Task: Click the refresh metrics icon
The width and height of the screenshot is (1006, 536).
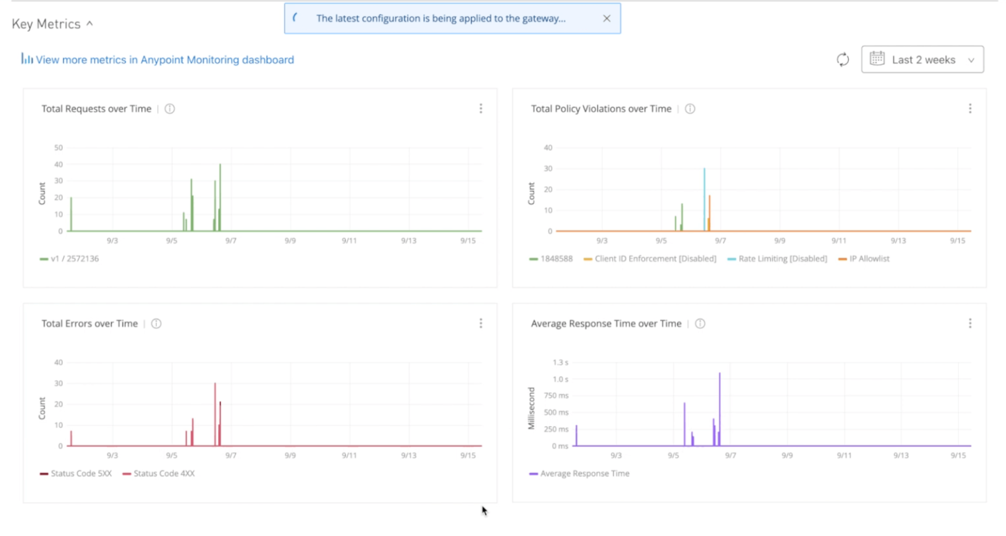Action: pos(842,60)
